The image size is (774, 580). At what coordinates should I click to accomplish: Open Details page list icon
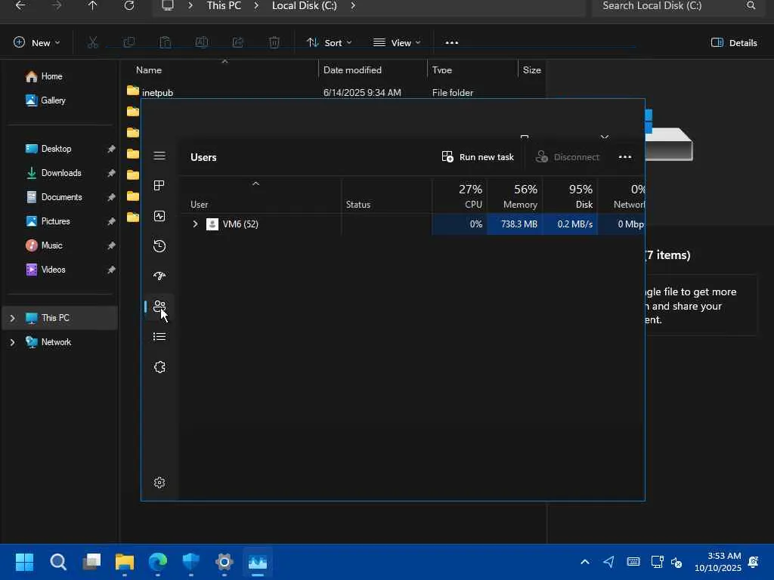(159, 337)
